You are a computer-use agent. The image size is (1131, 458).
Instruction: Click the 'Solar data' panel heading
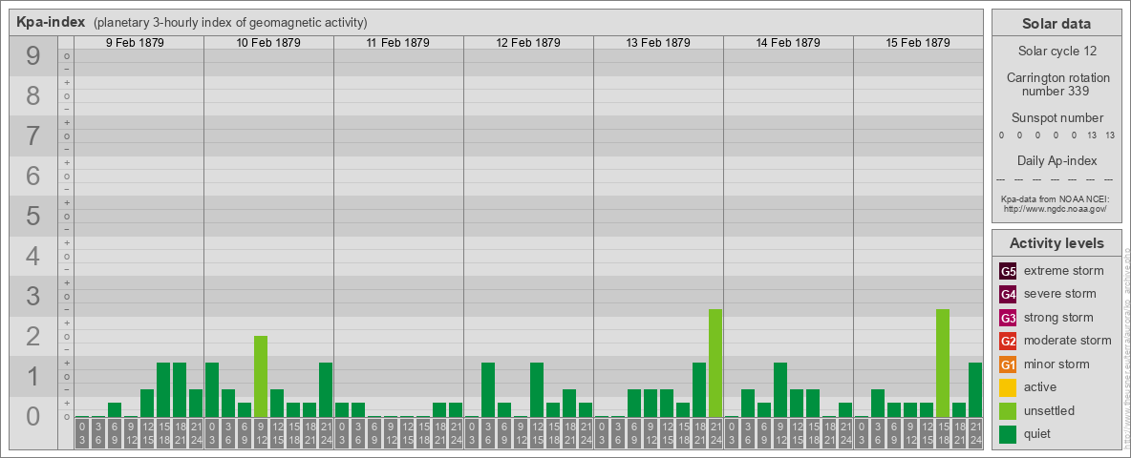point(1056,24)
